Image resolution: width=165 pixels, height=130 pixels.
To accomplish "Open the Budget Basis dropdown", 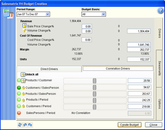I will 103,14.
